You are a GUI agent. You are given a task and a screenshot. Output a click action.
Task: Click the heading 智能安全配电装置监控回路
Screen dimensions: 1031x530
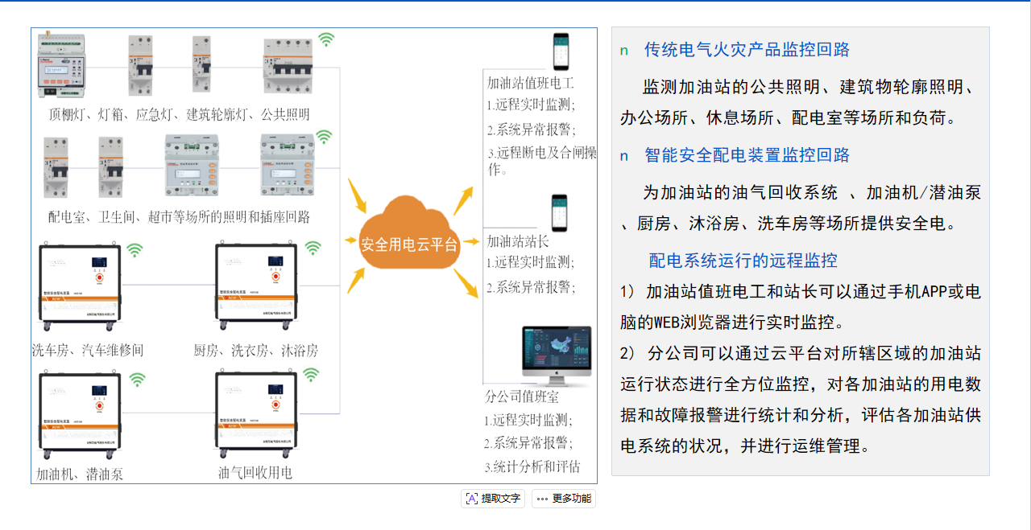coord(747,155)
